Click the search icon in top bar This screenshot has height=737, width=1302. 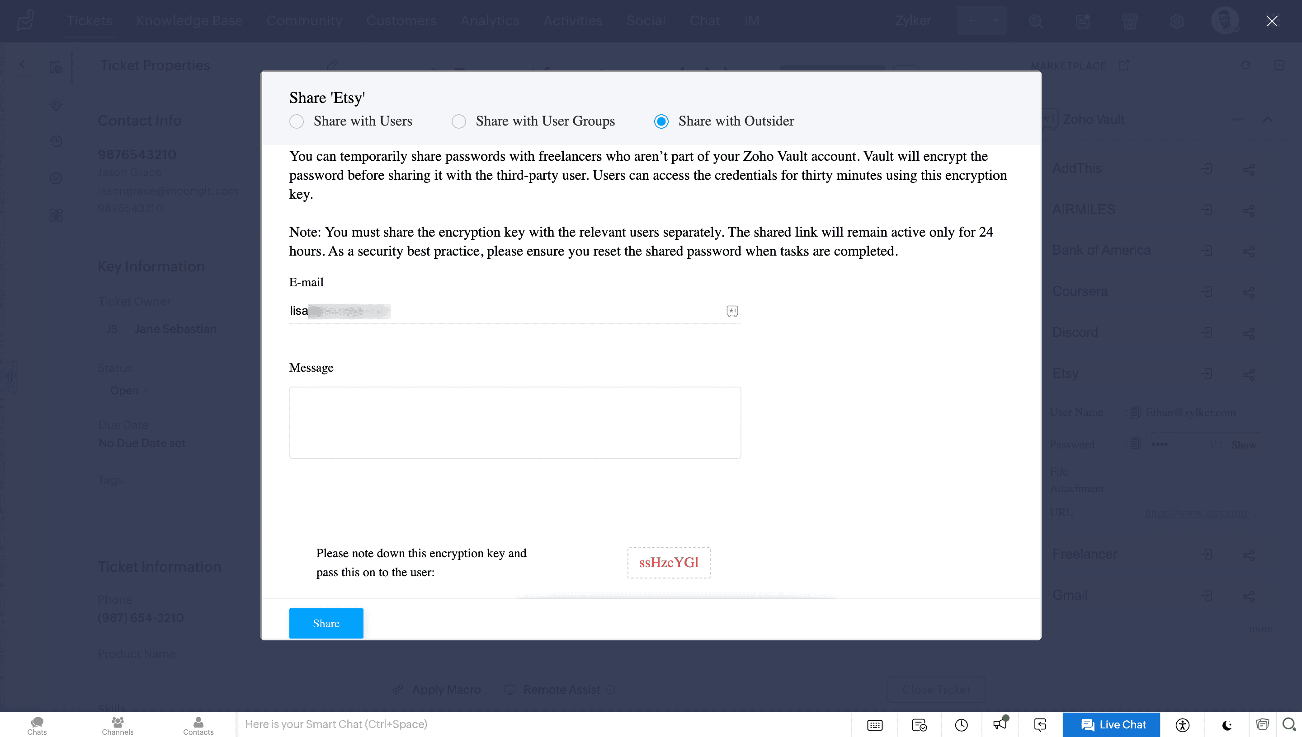point(1036,21)
